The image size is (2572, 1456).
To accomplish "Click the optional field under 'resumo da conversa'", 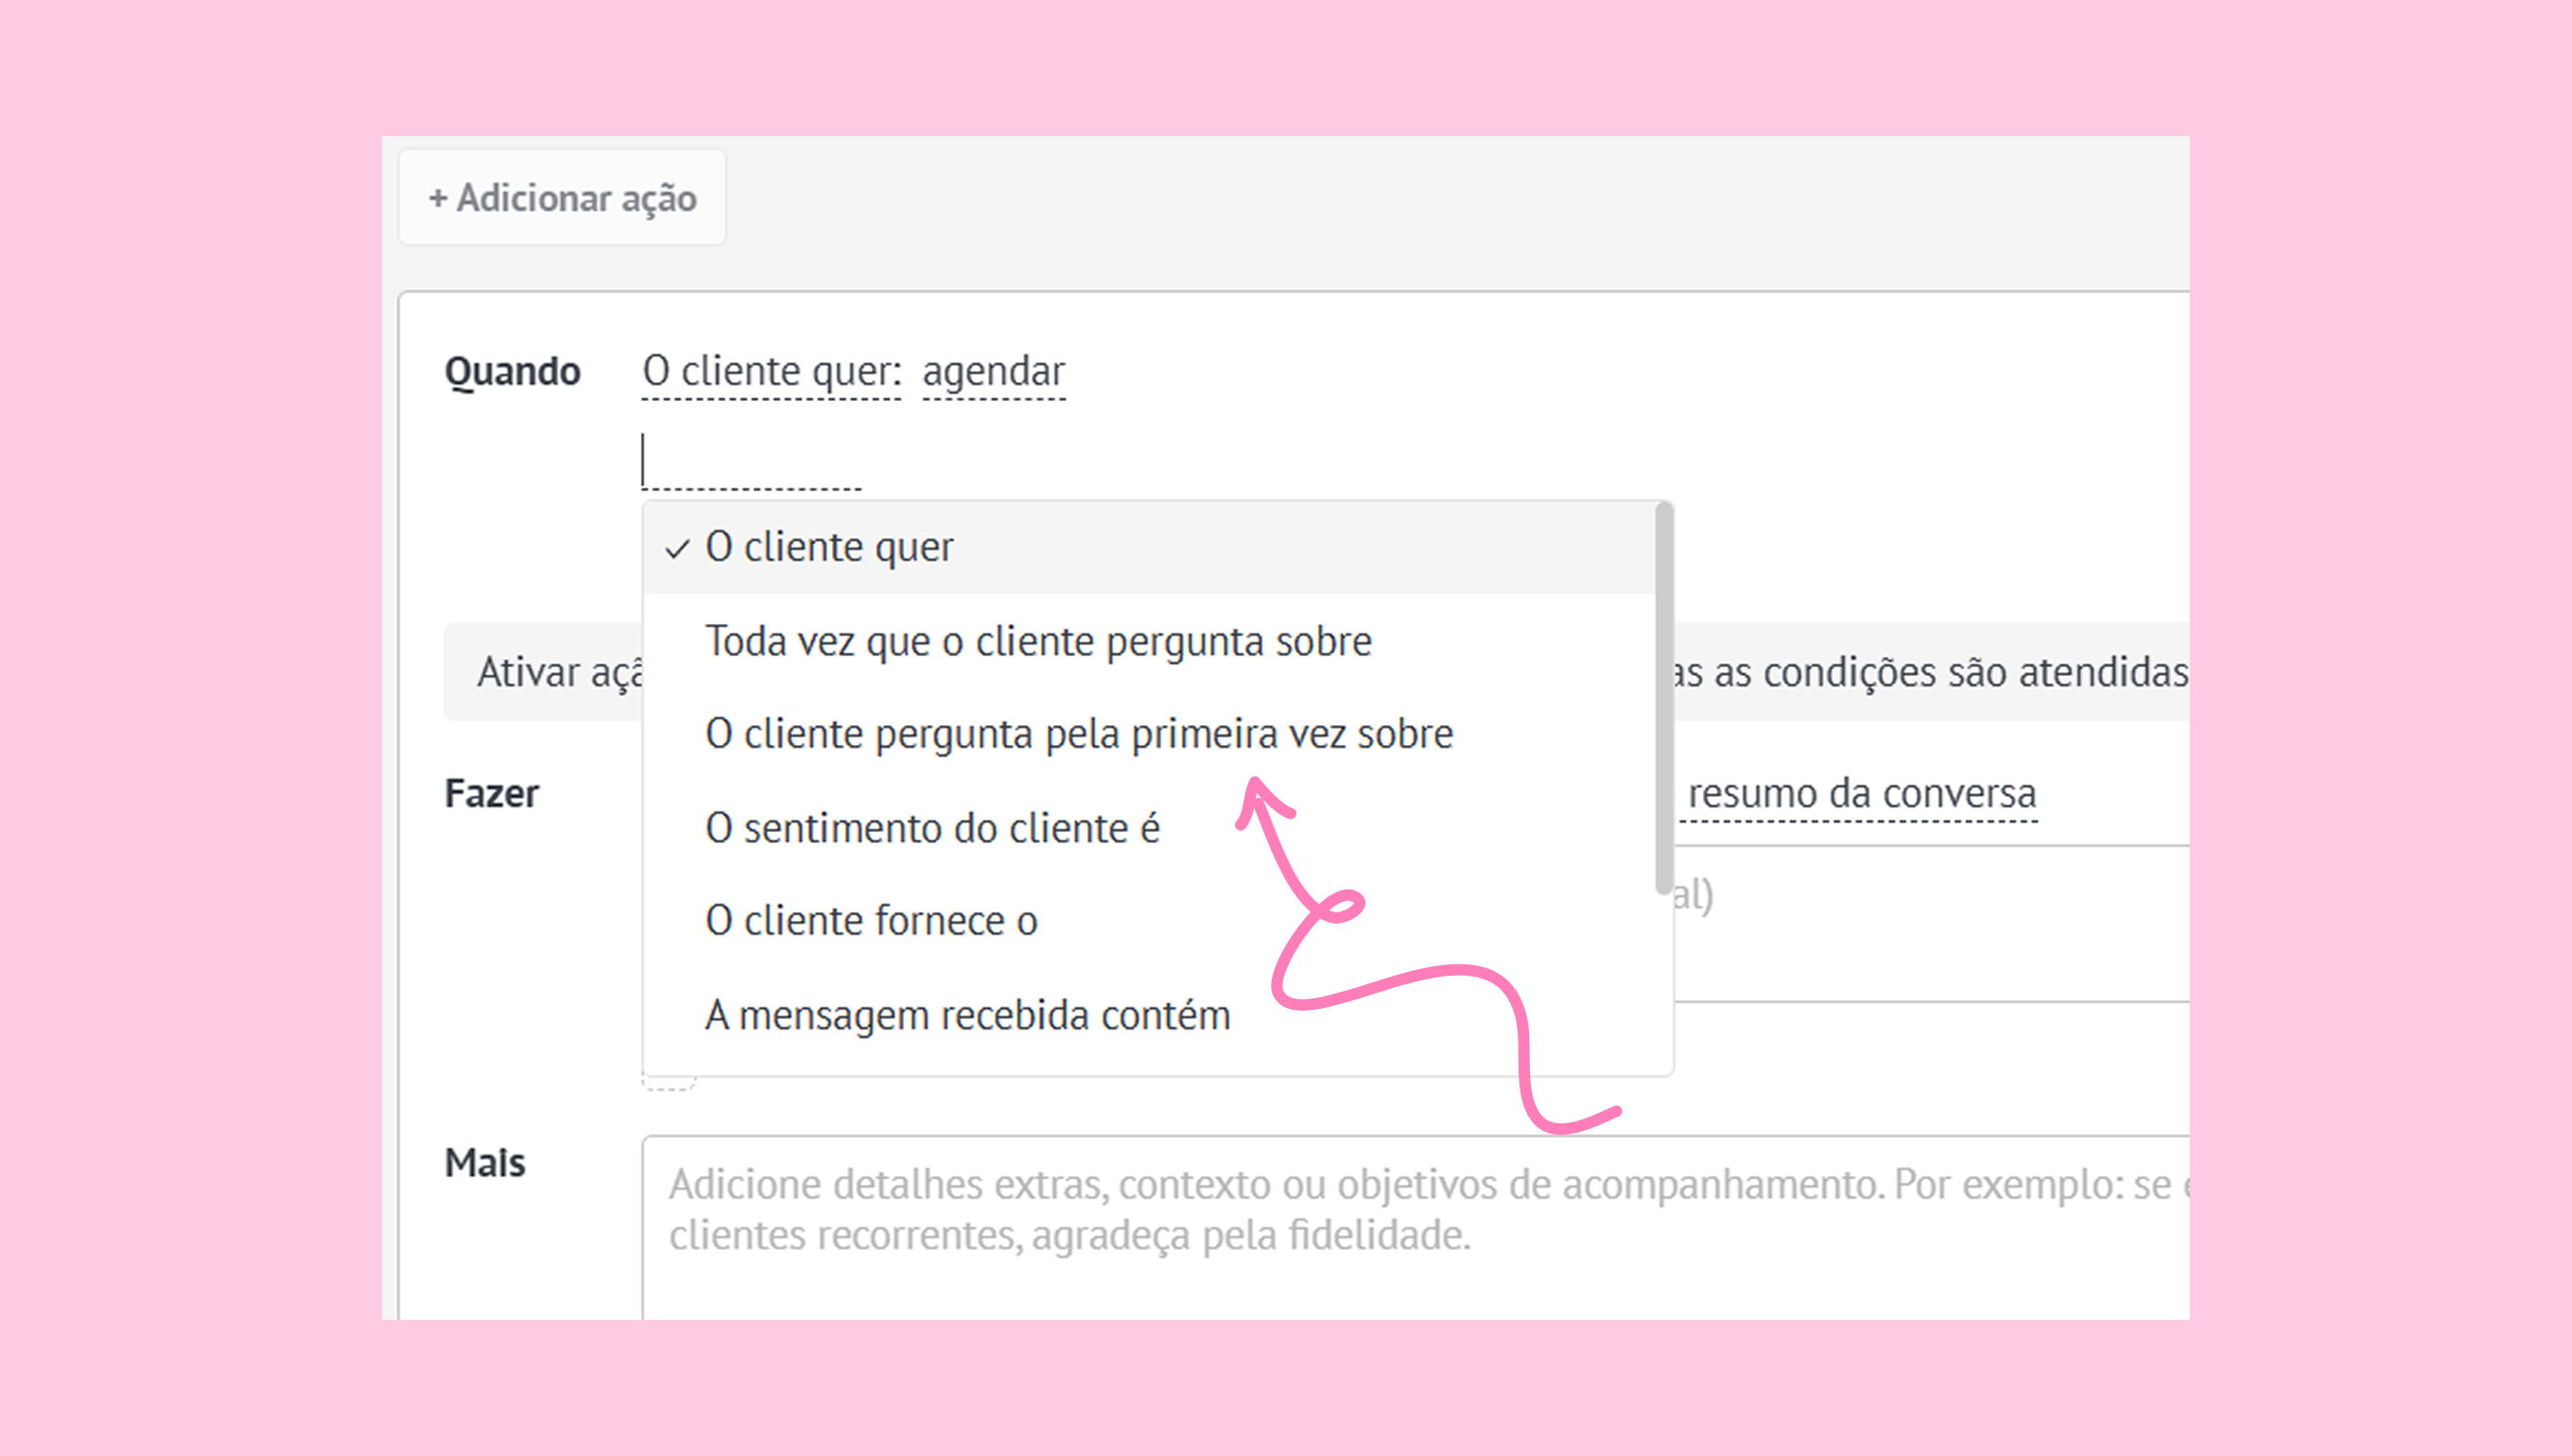I will pos(1930,925).
